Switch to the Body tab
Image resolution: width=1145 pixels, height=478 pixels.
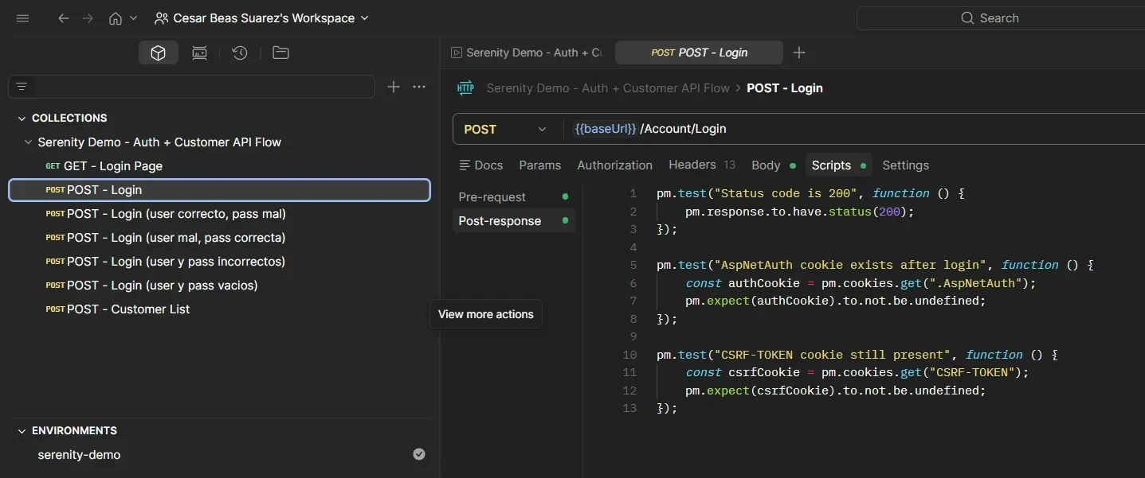tap(767, 165)
